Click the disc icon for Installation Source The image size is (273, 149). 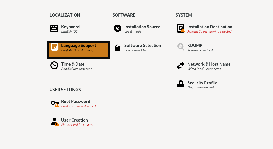[118, 28]
